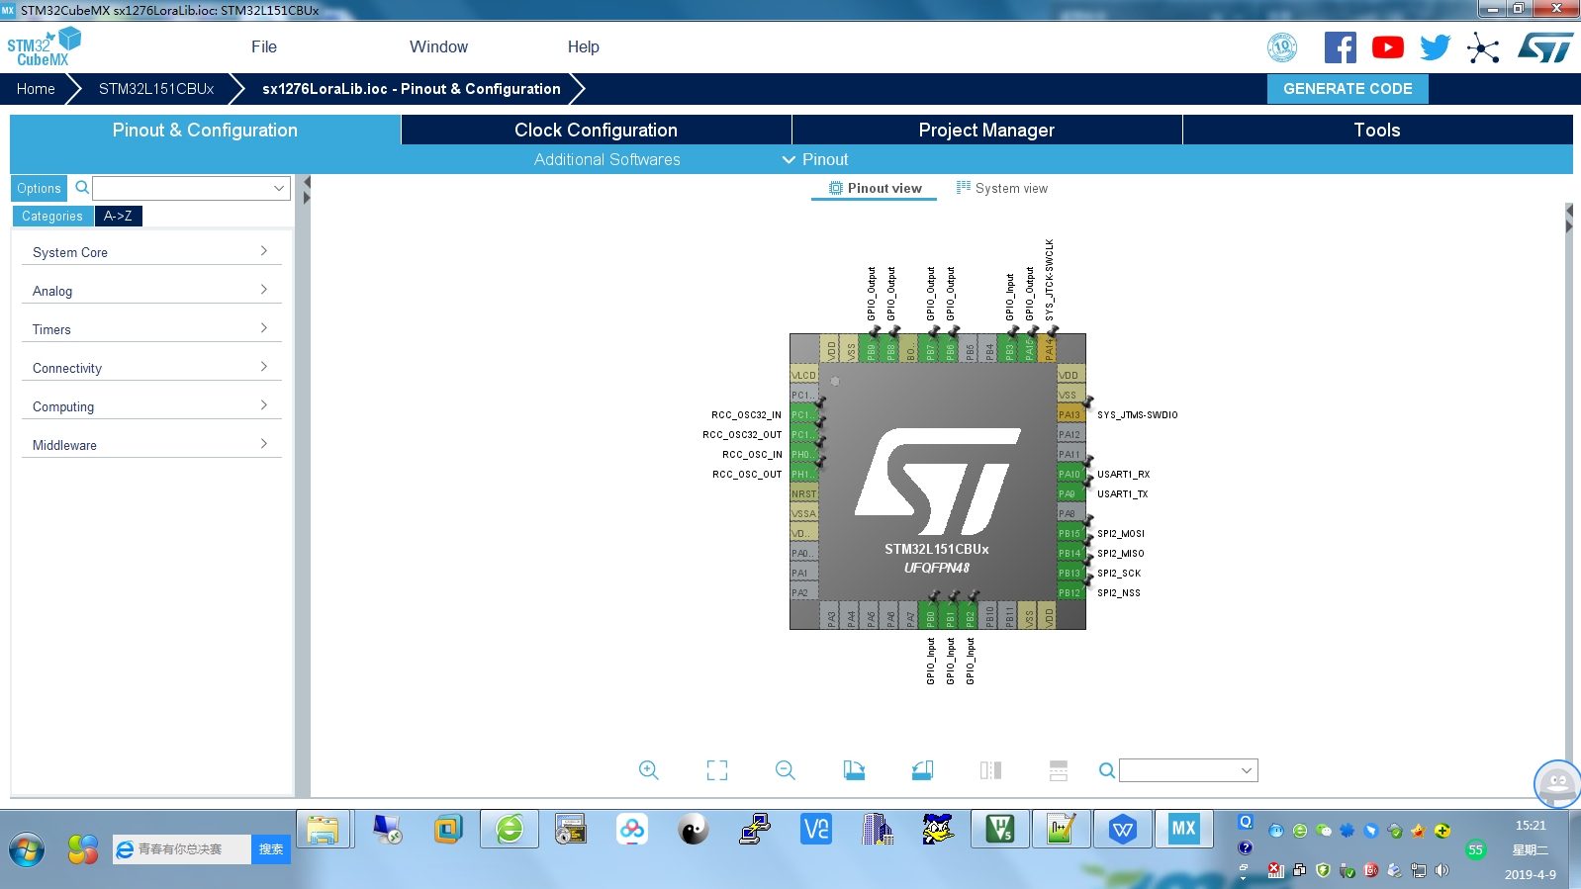
Task: Open the Windows Start button
Action: (27, 849)
